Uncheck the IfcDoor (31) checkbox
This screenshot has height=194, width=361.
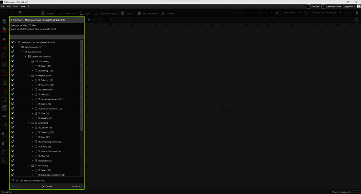(13, 94)
